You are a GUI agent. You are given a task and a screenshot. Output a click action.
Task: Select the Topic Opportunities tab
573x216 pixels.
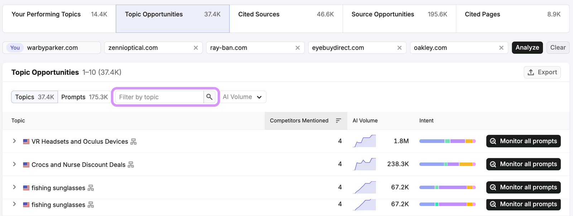(173, 19)
